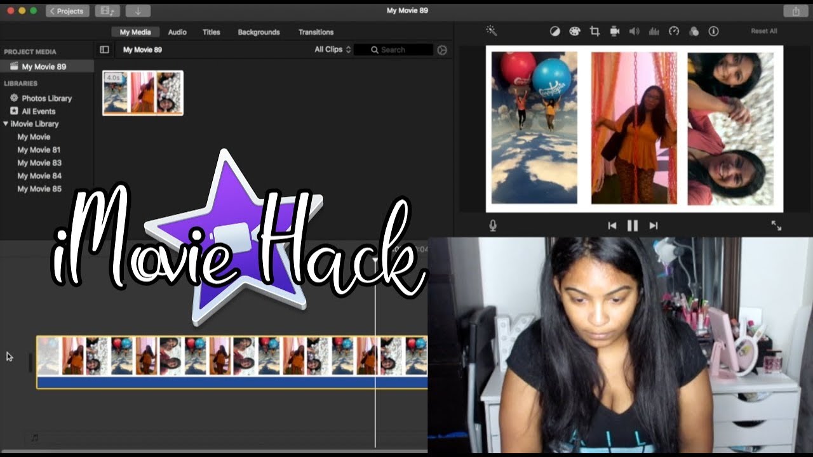This screenshot has height=457, width=813.
Task: Toggle the libraries sidebar visibility
Action: [x=105, y=50]
